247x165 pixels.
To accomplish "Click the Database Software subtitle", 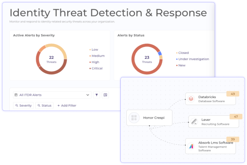I will pyautogui.click(x=211, y=101).
